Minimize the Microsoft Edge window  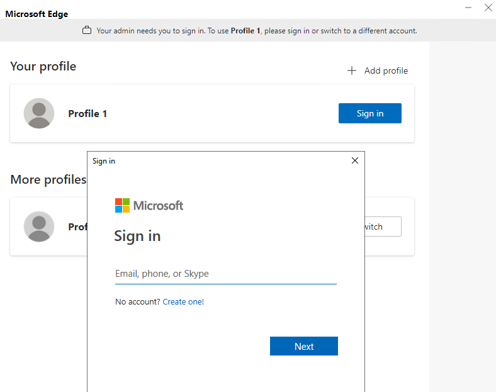click(468, 8)
